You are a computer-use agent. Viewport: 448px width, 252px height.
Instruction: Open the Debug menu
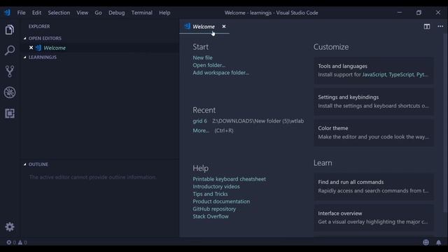pyautogui.click(x=117, y=13)
